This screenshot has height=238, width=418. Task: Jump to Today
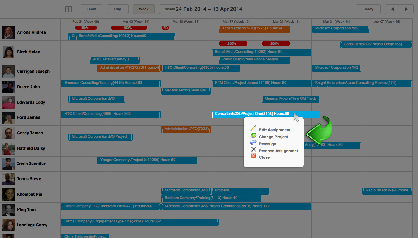click(x=368, y=9)
